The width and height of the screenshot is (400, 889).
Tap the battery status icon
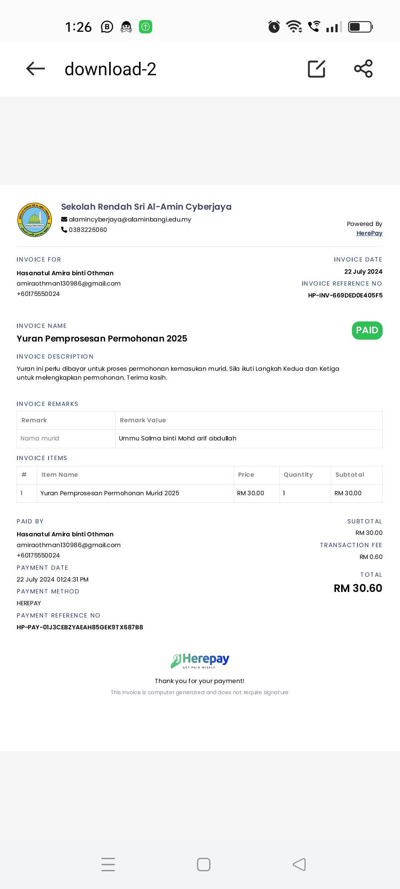tap(360, 27)
